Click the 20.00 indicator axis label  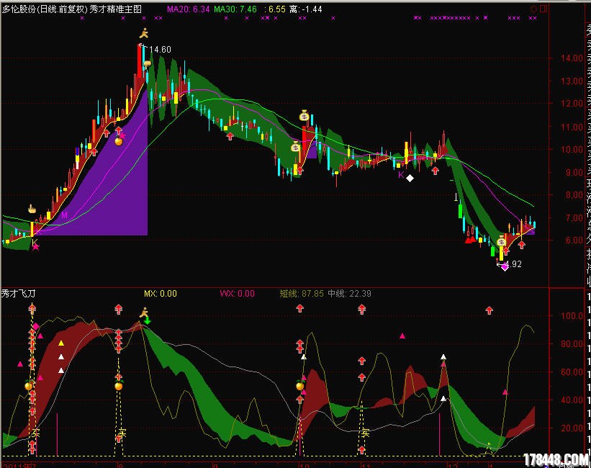click(572, 428)
